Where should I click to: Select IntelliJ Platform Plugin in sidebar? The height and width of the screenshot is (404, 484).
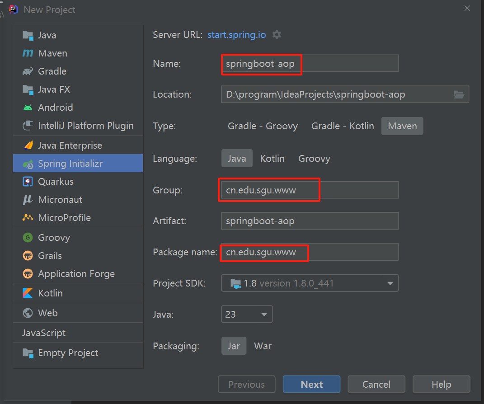78,126
